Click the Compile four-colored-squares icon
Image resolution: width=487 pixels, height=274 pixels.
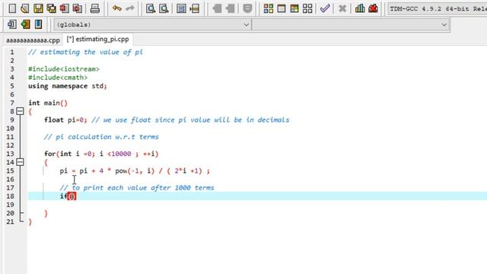269,8
